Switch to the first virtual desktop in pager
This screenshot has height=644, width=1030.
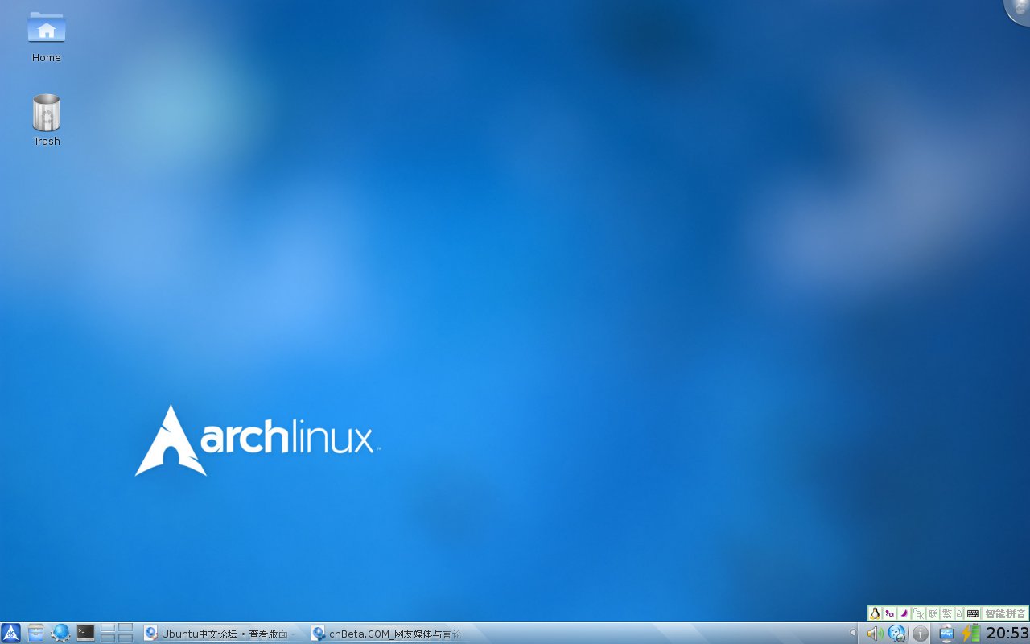coord(108,627)
